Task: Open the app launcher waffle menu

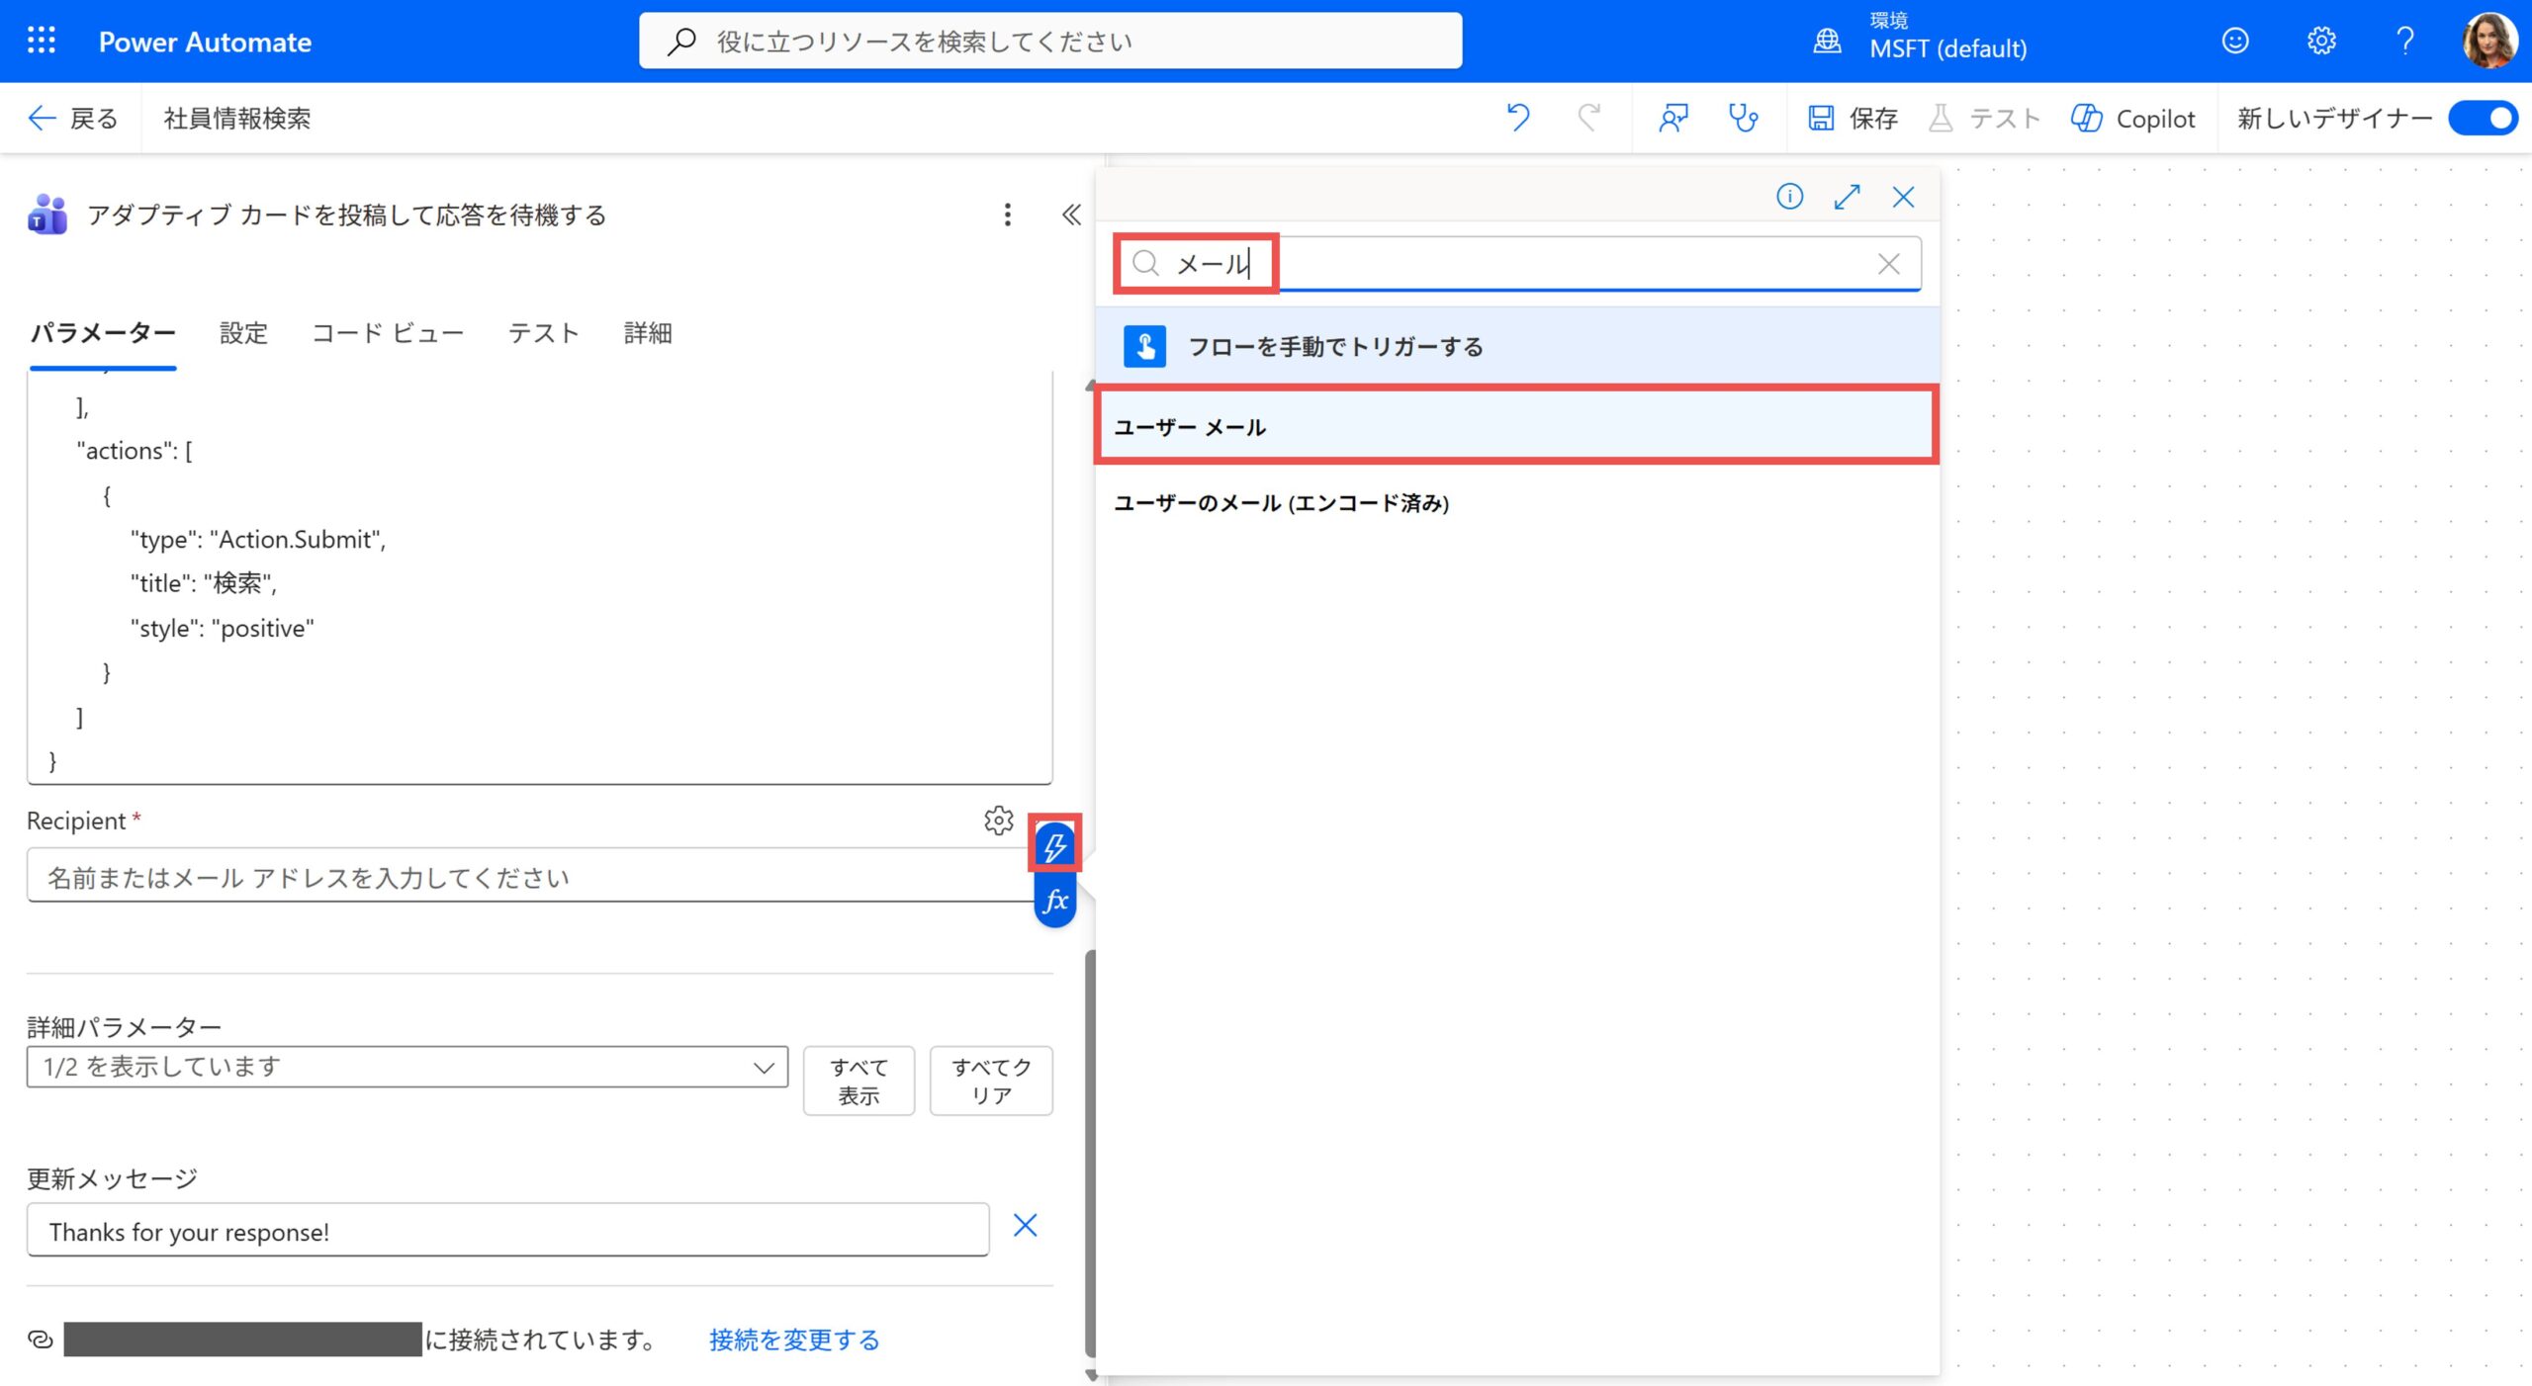Action: (42, 41)
